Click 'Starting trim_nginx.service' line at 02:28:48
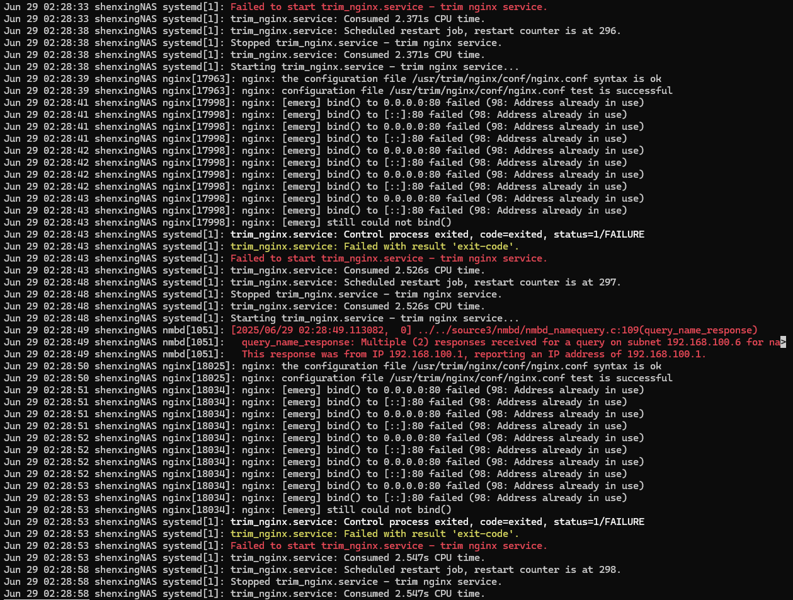 coord(261,318)
